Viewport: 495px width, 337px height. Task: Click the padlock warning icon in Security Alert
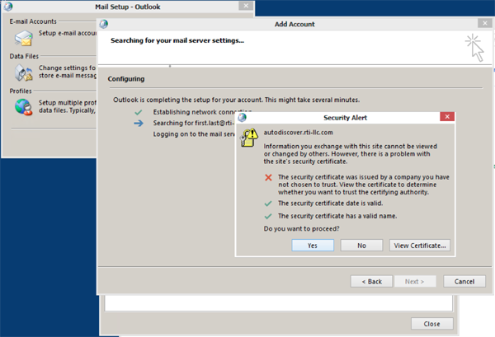point(249,138)
